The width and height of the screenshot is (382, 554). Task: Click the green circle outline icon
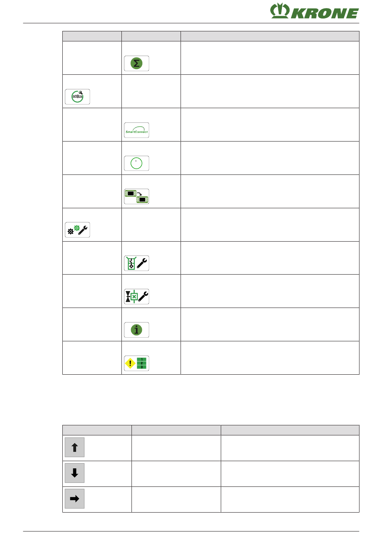(137, 164)
